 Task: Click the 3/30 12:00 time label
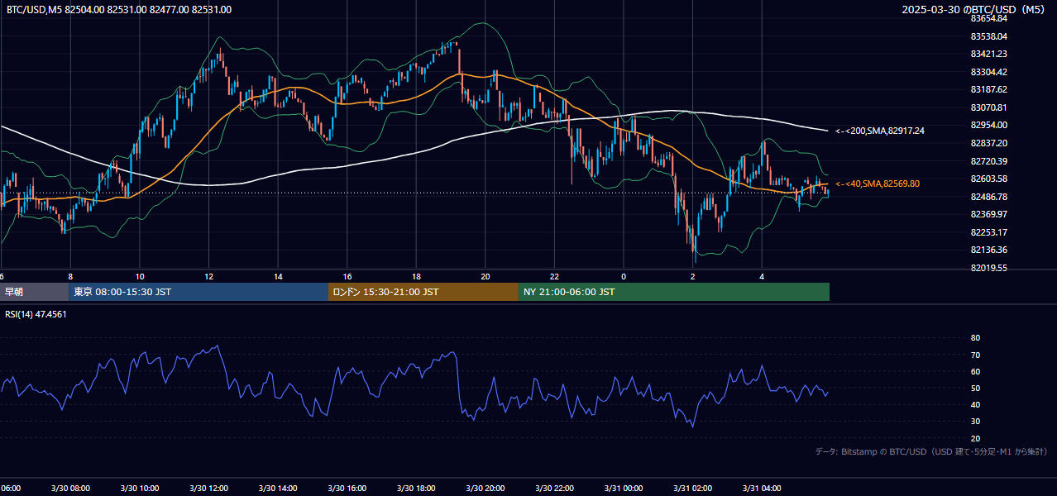(208, 488)
